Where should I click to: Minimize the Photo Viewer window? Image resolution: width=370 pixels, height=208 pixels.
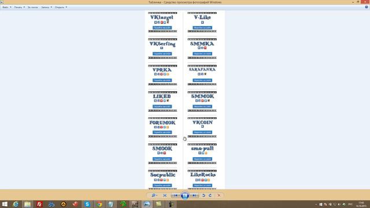coord(353,2)
